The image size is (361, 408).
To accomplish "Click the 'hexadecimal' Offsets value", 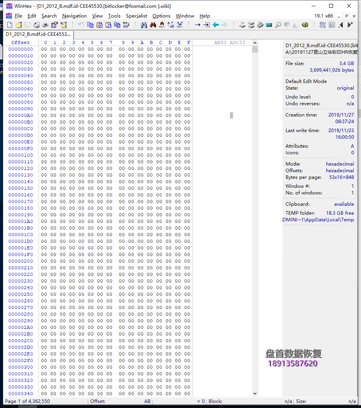I will tap(340, 170).
